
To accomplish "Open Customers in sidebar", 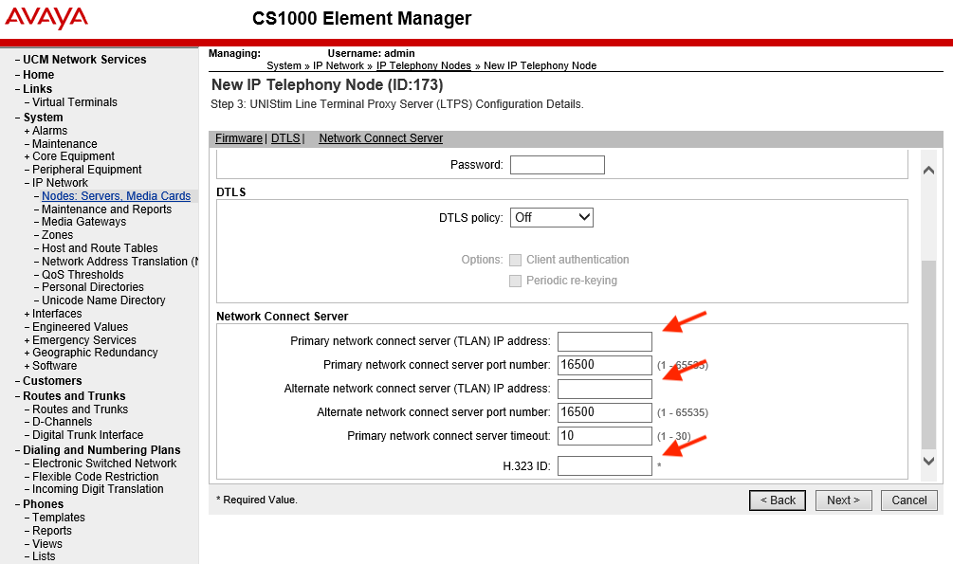I will (52, 381).
